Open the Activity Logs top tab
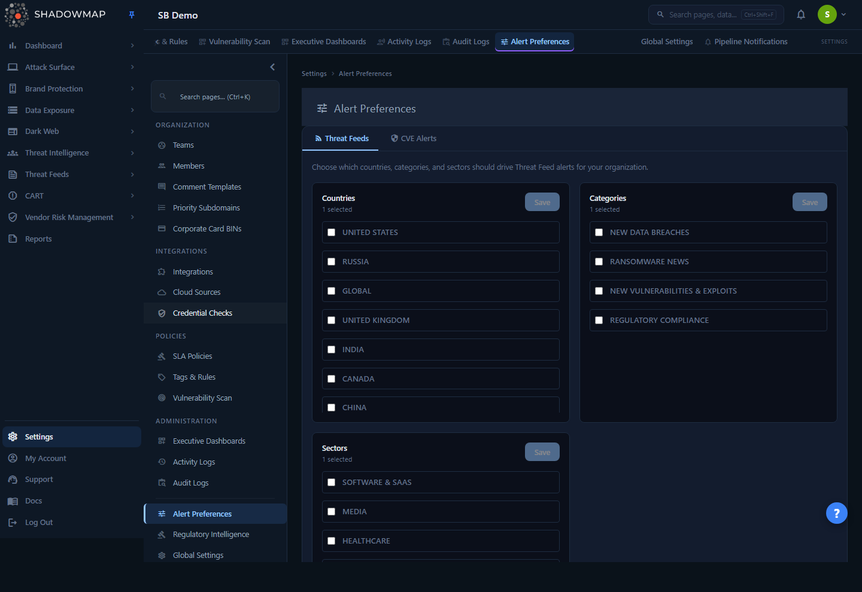 coord(404,41)
